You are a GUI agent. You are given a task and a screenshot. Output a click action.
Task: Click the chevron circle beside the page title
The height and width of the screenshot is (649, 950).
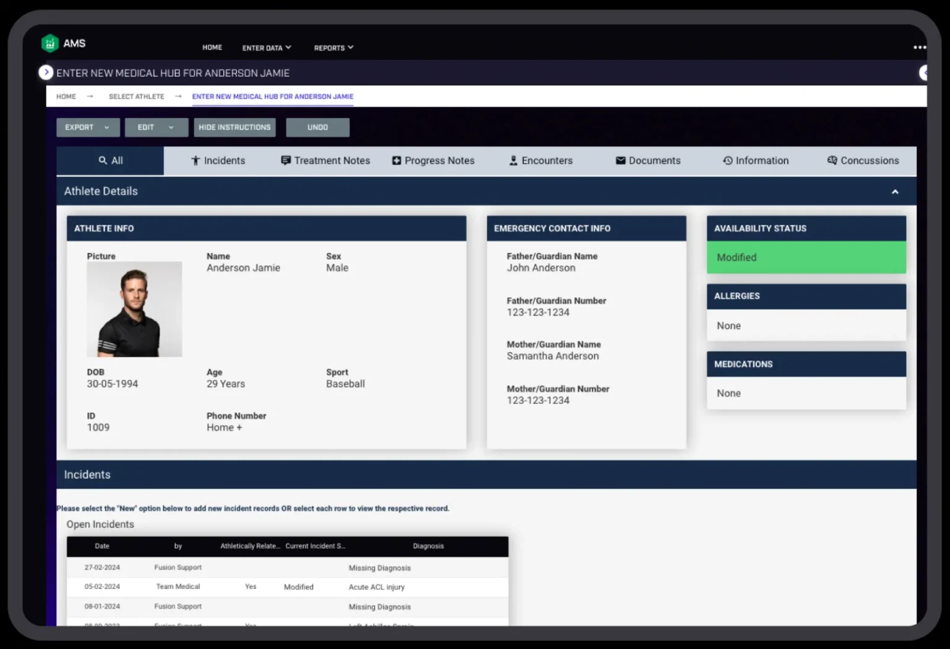click(x=46, y=72)
